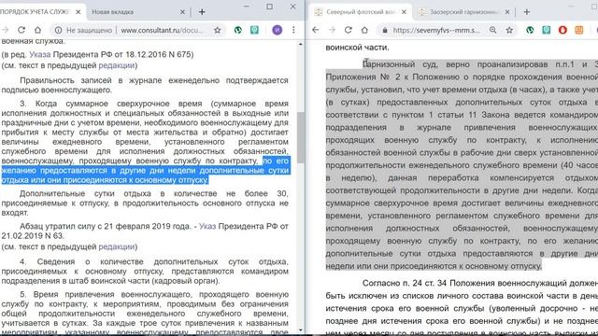Click the left page vertical scrollbar thumb

tap(301, 137)
